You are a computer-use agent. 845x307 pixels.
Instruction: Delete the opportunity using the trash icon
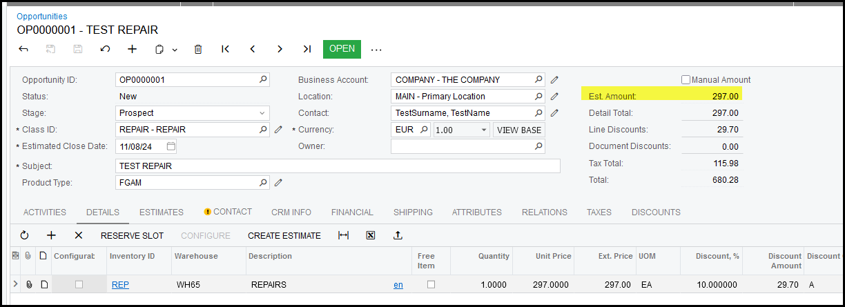click(x=198, y=49)
